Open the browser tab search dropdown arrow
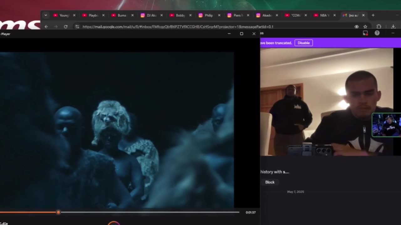Screen dimensions: 401x225 (46, 15)
